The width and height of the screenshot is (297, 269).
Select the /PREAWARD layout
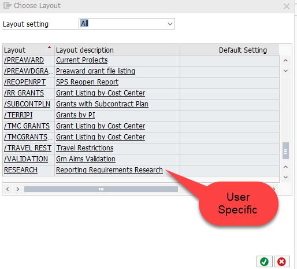click(x=24, y=60)
